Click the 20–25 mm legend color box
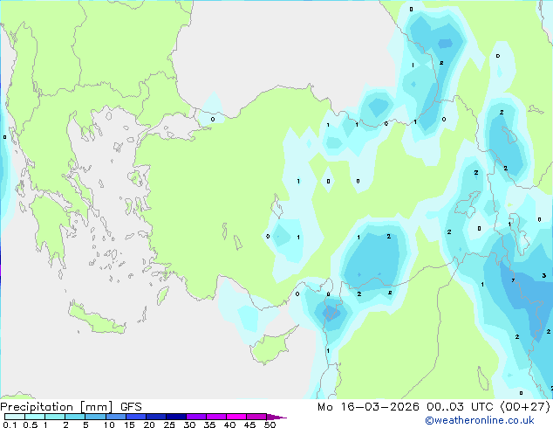Image resolution: width=553 pixels, height=428 pixels. (156, 417)
